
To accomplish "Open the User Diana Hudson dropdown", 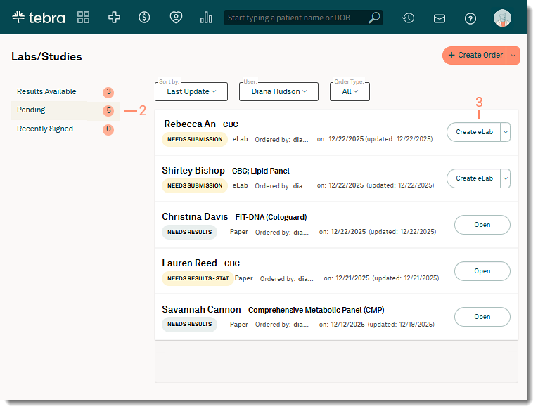I will [278, 91].
